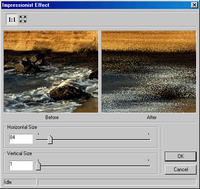Click the Horizontal Size group label
Image resolution: width=200 pixels, height=189 pixels.
(22, 127)
